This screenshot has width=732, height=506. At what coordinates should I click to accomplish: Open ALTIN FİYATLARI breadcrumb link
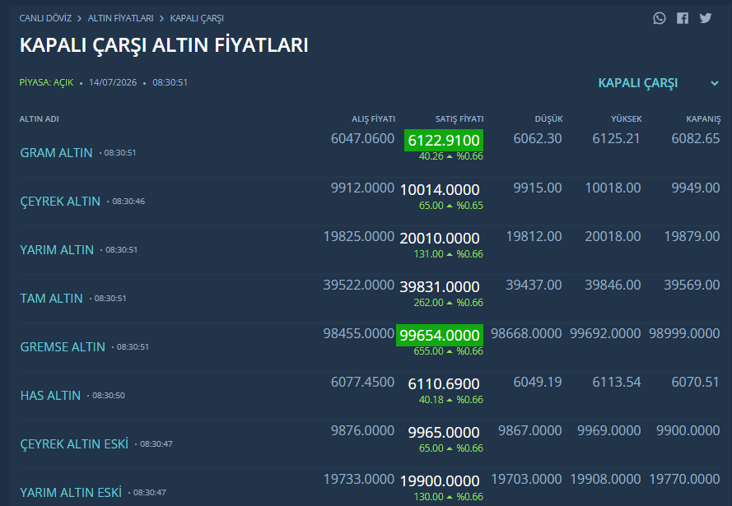coord(120,18)
